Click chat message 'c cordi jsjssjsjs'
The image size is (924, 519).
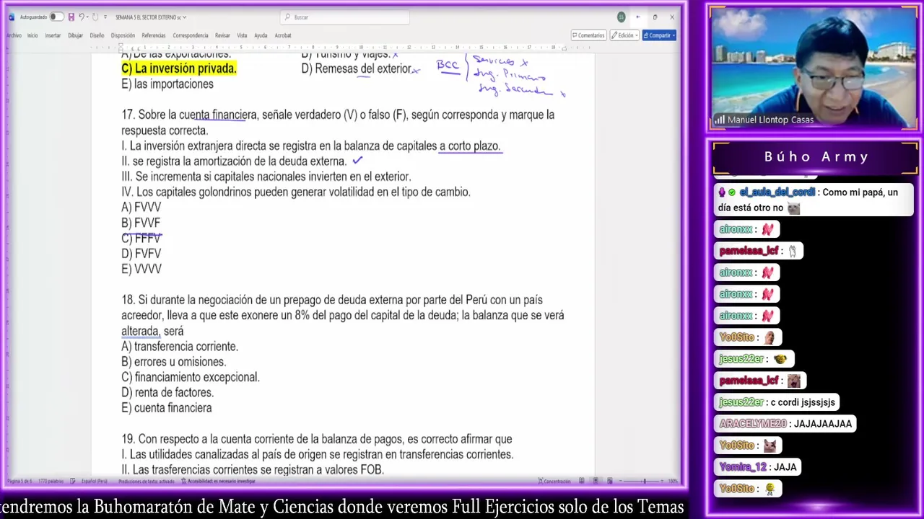(x=804, y=402)
